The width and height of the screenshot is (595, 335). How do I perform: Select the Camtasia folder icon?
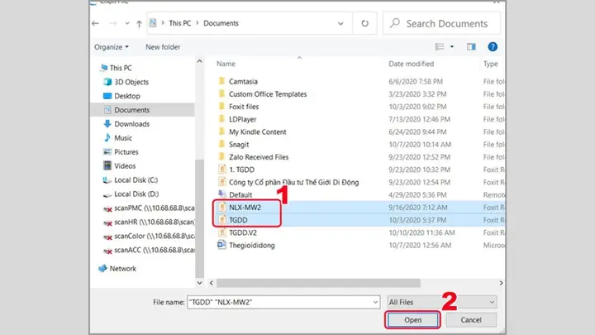222,81
